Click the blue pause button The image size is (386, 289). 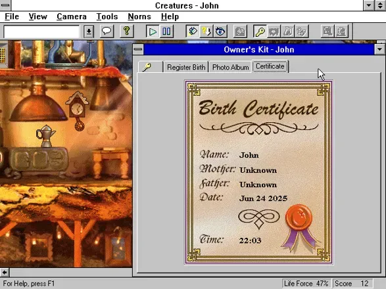[166, 32]
